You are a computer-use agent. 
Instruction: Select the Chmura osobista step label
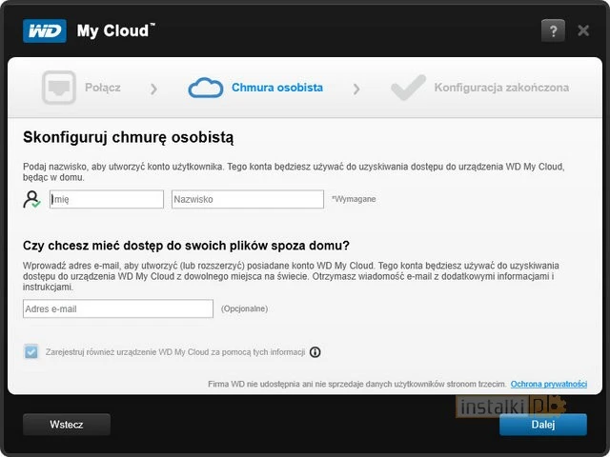(x=277, y=88)
